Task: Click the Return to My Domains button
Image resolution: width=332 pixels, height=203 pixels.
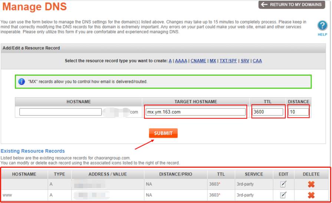Action: pos(292,5)
